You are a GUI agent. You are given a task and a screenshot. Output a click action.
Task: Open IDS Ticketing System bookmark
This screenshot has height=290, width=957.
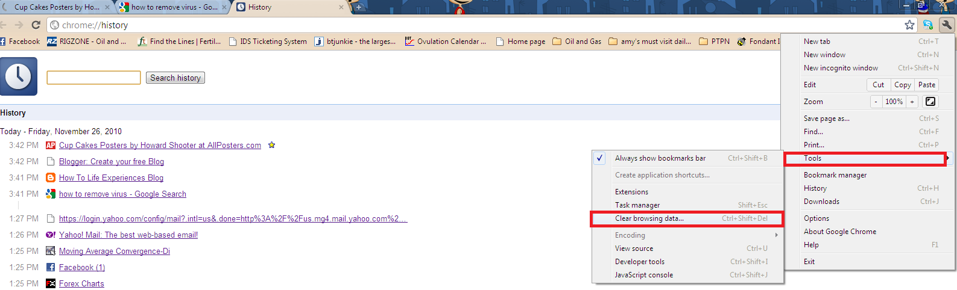[268, 42]
